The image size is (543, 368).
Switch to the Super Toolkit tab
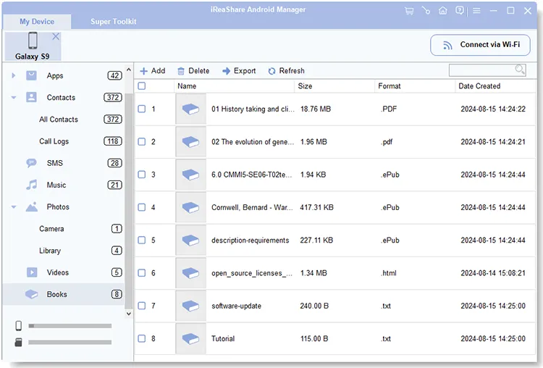point(113,22)
